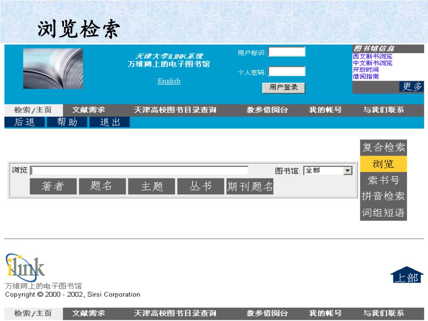Open 中文新书浏览 link
Screen dimensions: 428x321
click(x=372, y=63)
